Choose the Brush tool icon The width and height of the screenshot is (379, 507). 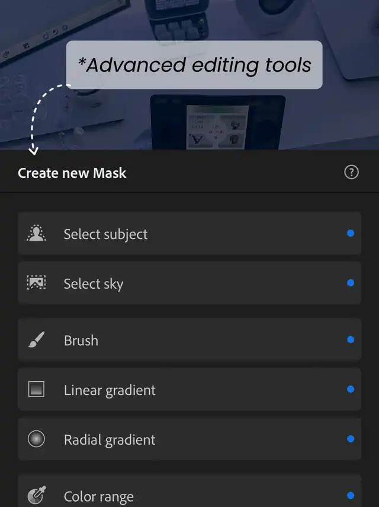point(36,340)
